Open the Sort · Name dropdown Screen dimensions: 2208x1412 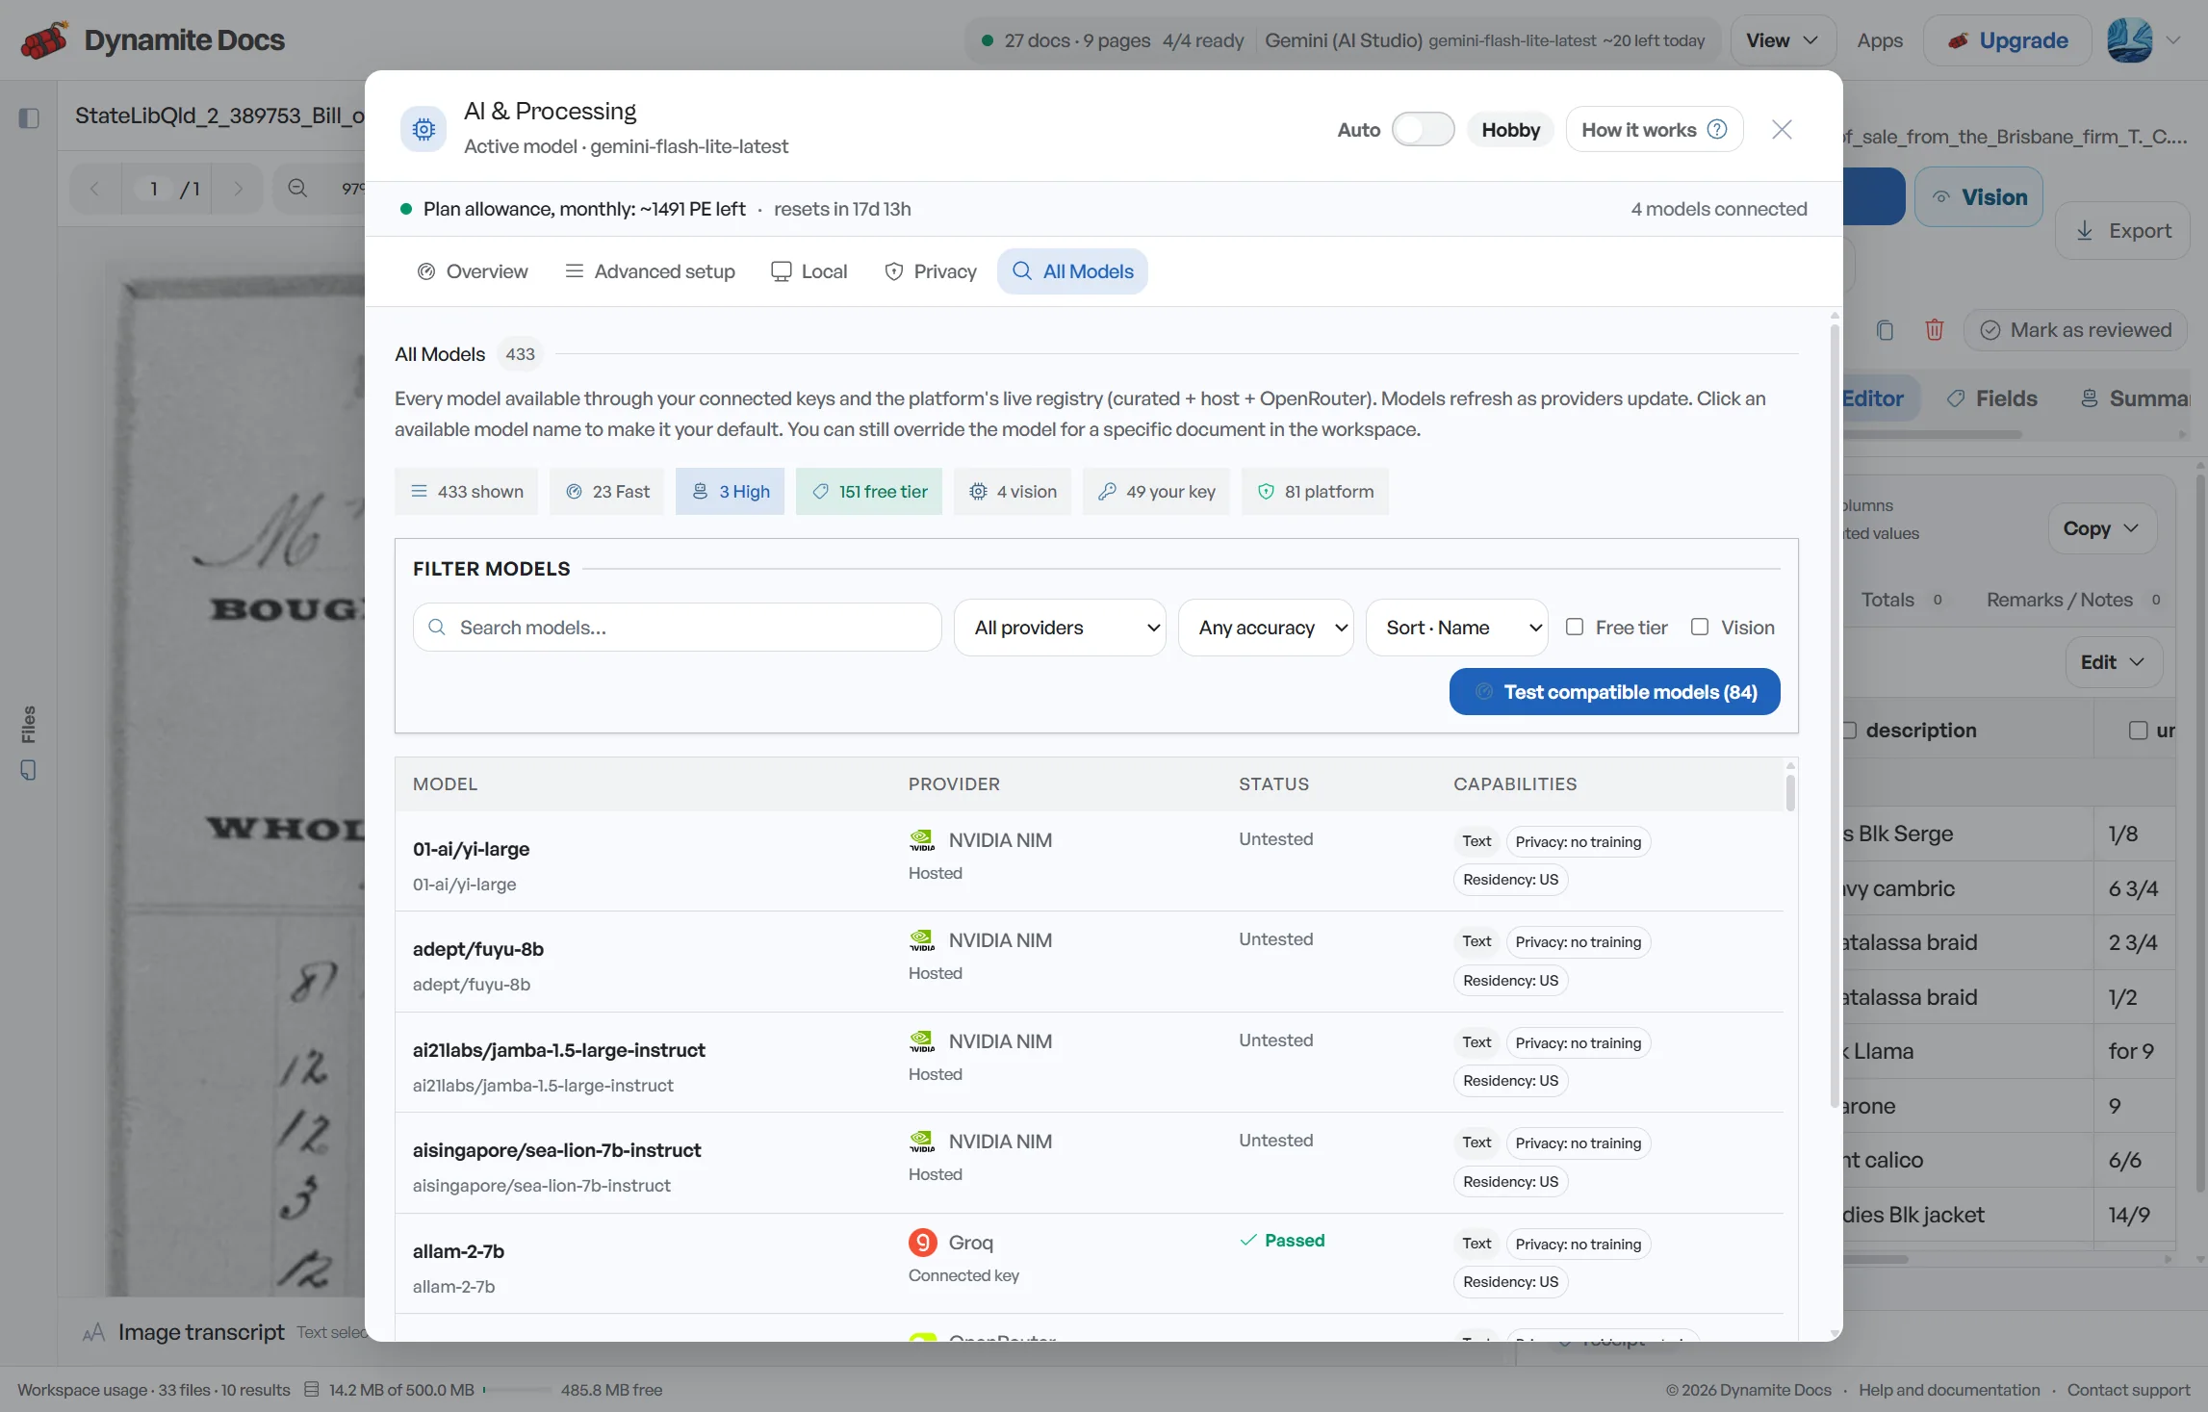click(x=1457, y=628)
